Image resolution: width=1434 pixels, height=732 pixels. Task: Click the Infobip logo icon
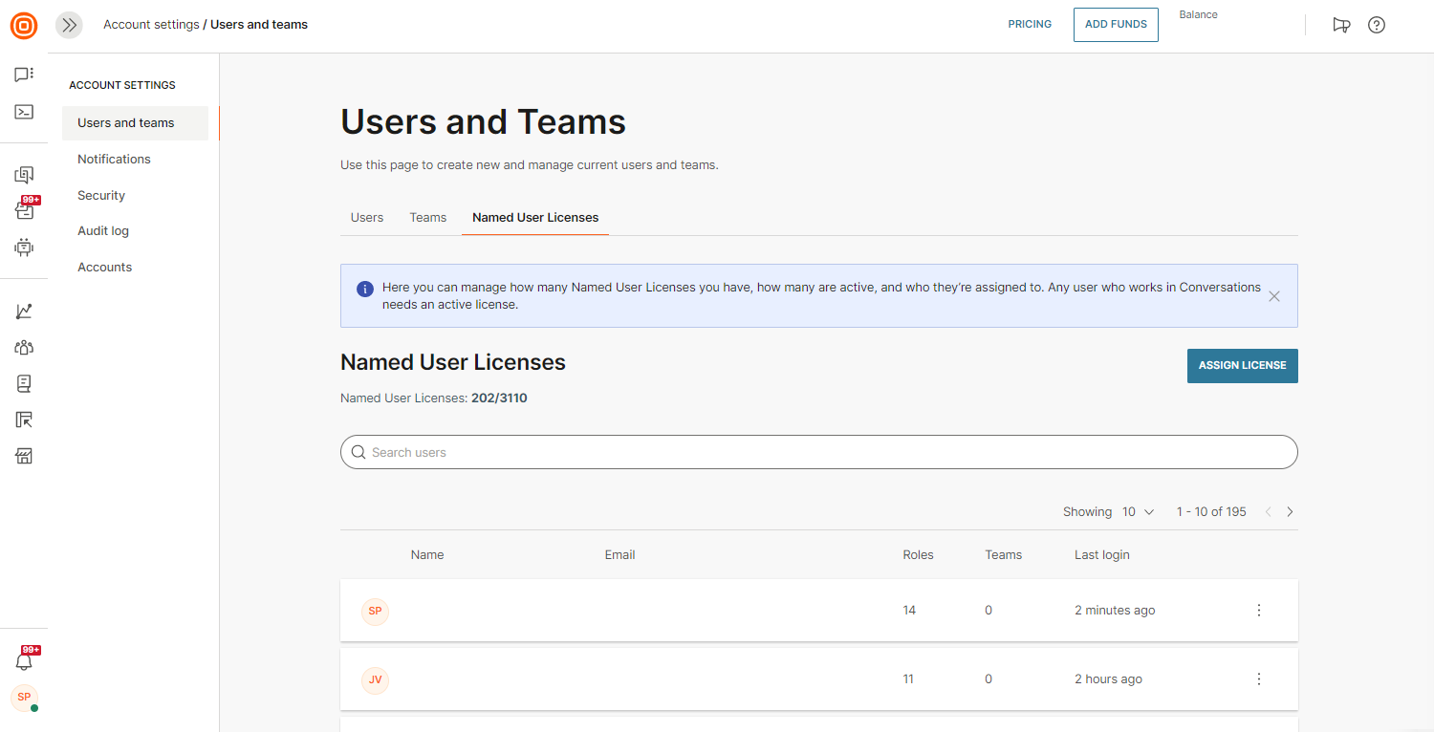click(24, 26)
